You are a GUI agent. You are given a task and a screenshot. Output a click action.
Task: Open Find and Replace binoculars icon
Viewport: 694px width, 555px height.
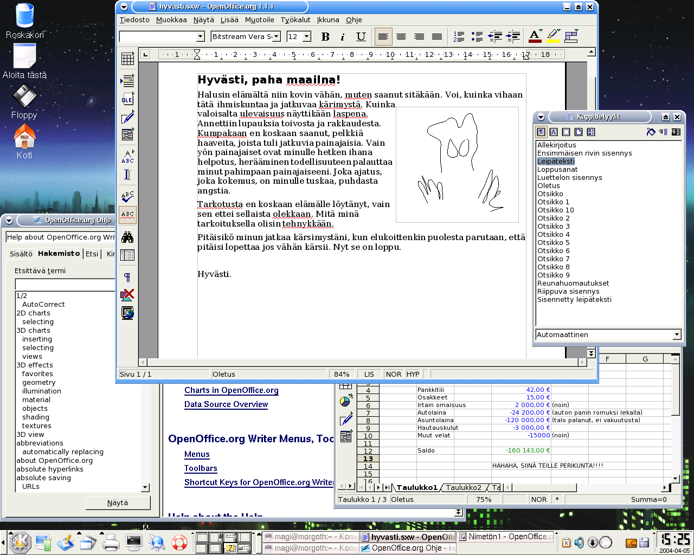pyautogui.click(x=127, y=237)
